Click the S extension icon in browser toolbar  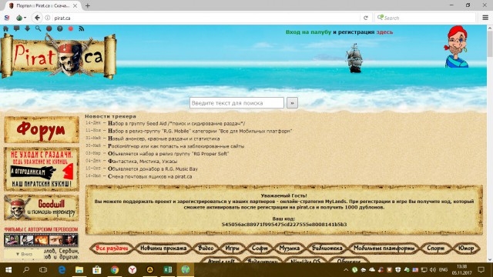click(7, 18)
